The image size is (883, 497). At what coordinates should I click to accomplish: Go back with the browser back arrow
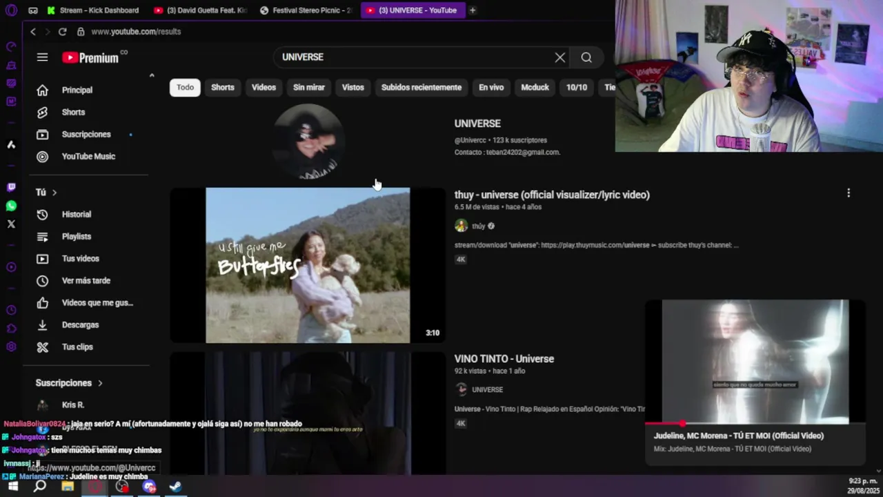coord(32,32)
